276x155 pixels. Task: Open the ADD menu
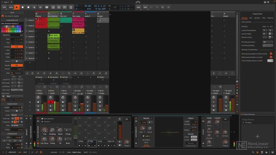(138, 7)
